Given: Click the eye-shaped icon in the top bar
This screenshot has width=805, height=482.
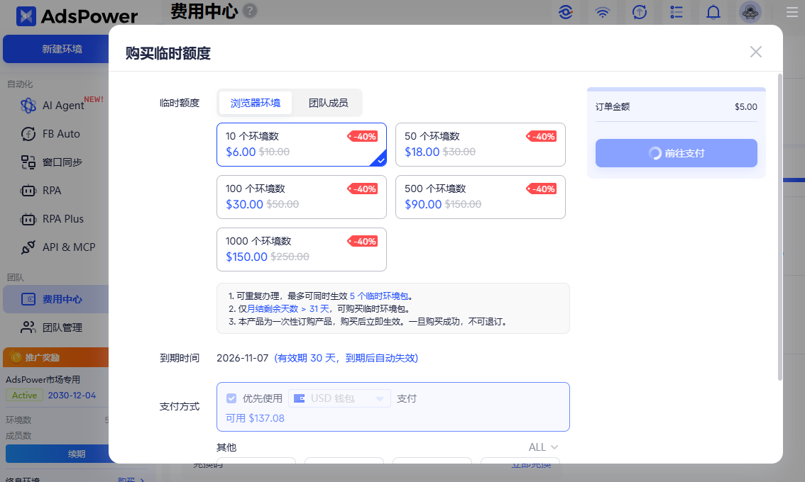Looking at the screenshot, I should (566, 12).
